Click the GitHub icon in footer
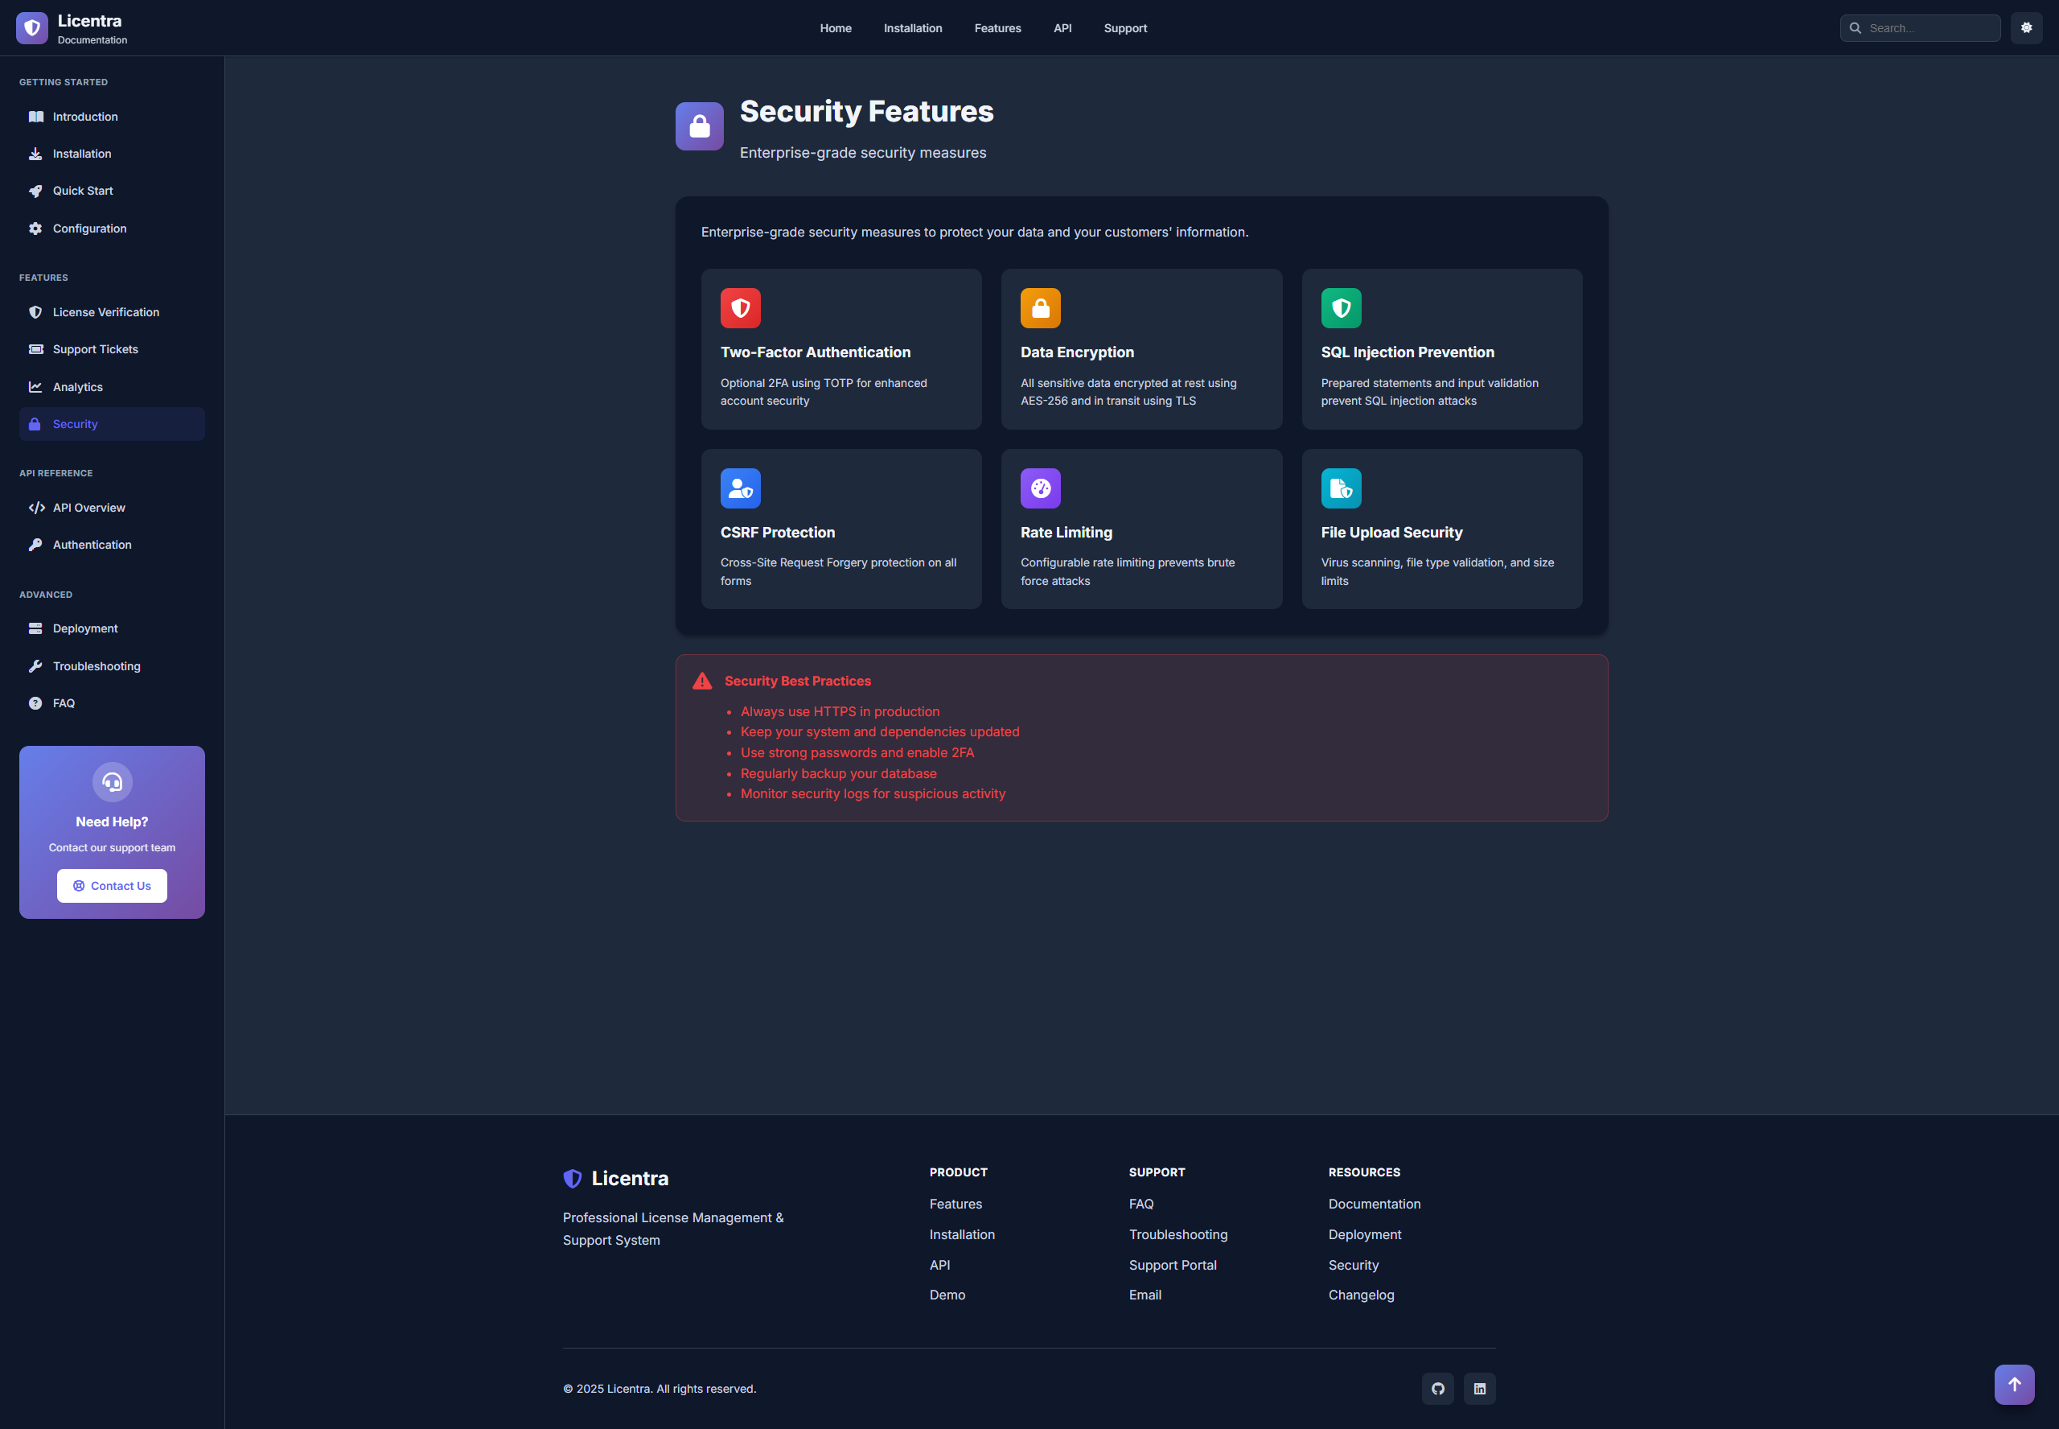 coord(1437,1389)
